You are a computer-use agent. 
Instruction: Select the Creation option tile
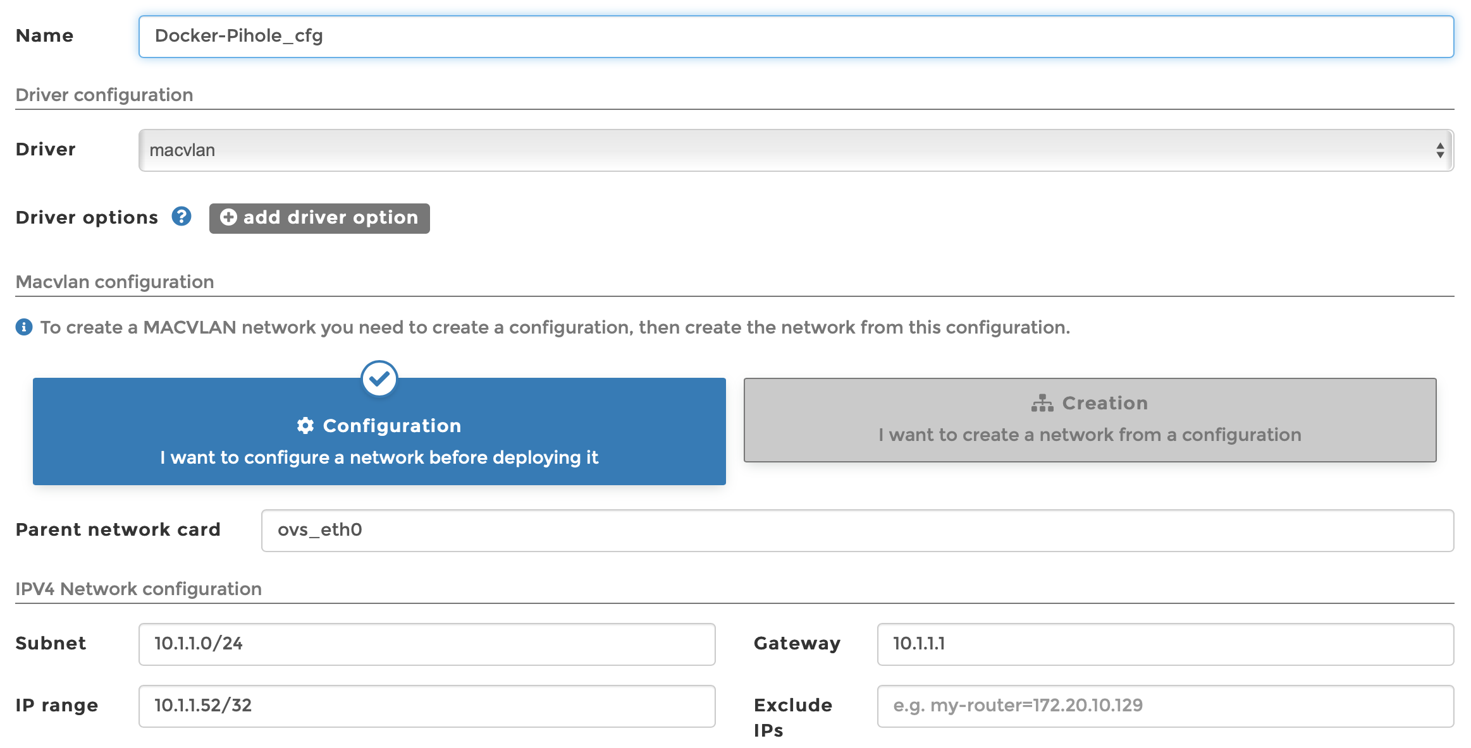click(x=1090, y=420)
